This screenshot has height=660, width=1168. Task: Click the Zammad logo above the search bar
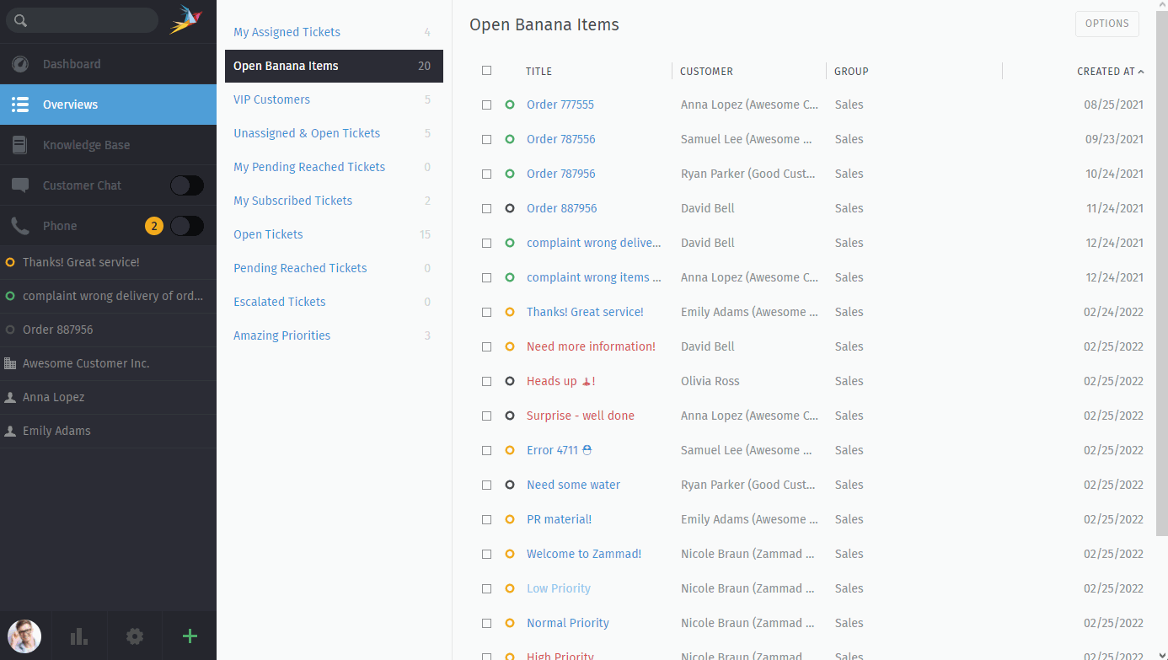[185, 18]
